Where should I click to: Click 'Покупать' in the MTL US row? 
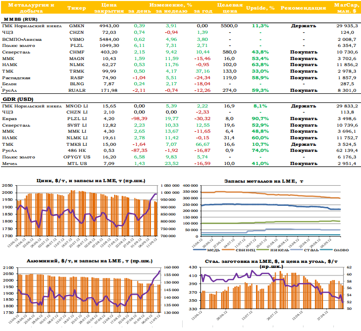pos(303,163)
